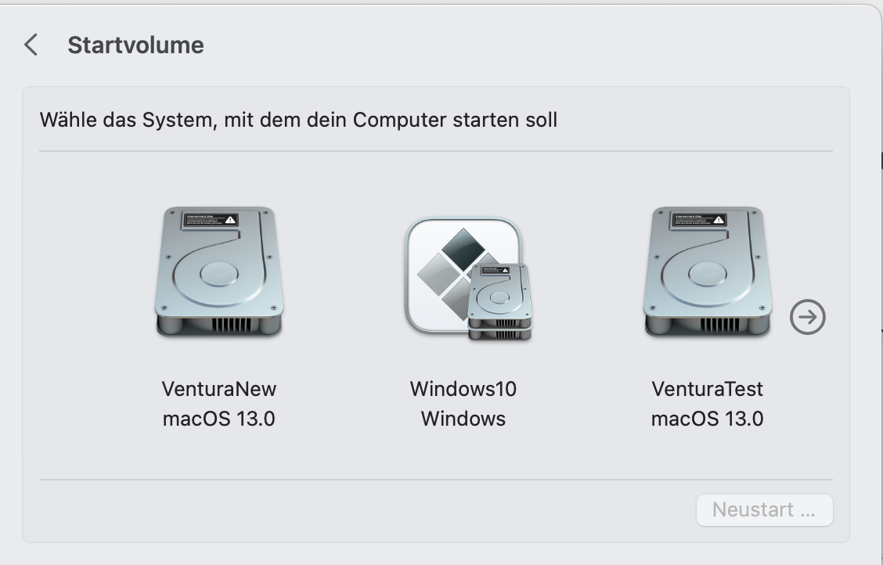The image size is (883, 565).
Task: Click the "Windows" system label under Windows10
Action: pyautogui.click(x=463, y=418)
